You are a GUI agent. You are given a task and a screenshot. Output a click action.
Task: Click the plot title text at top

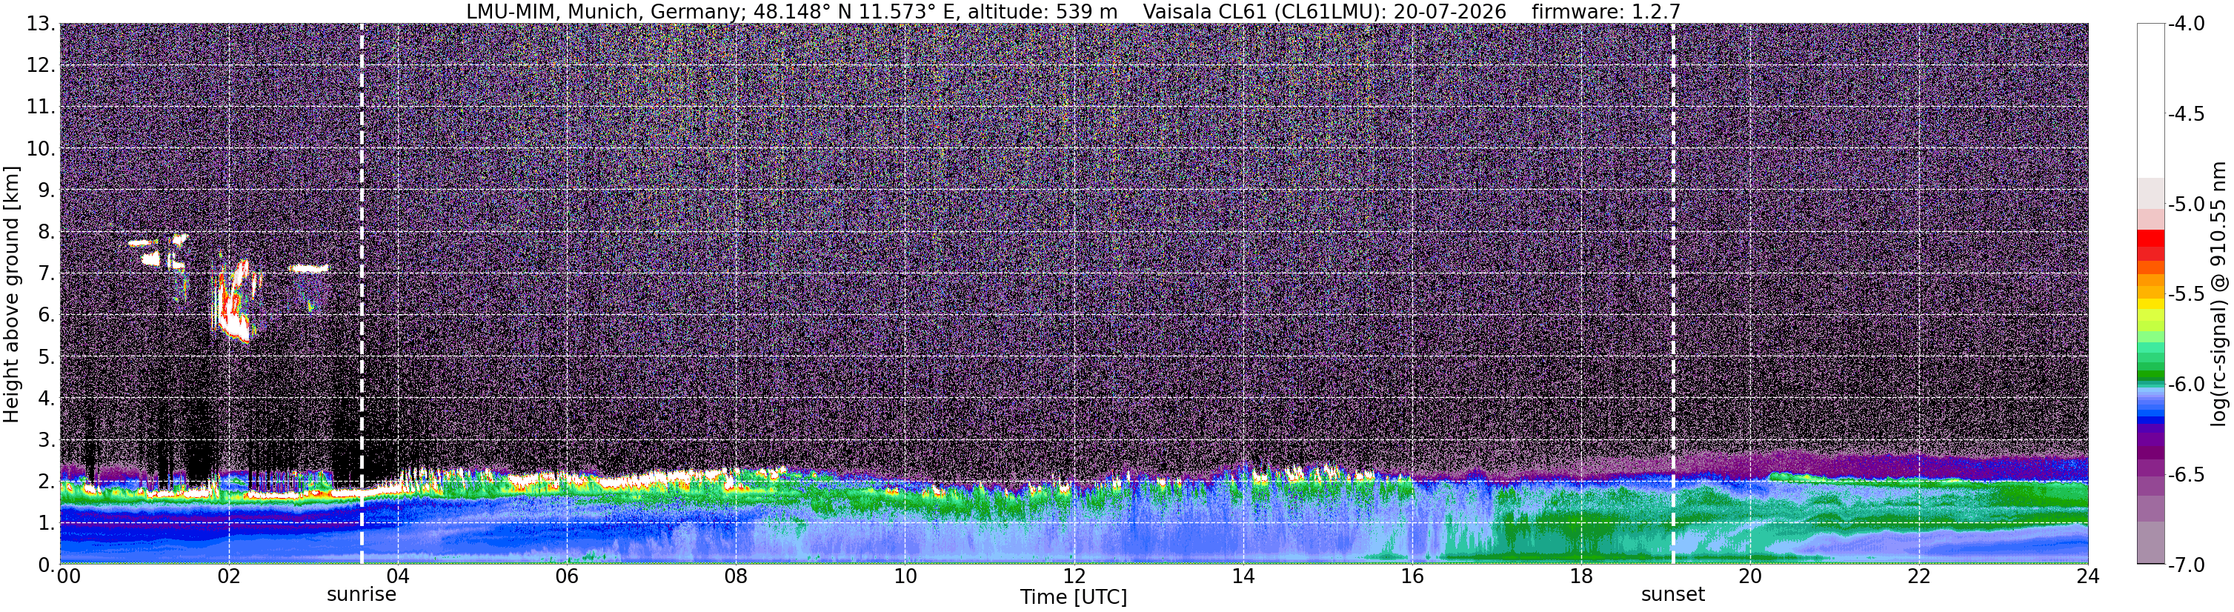[x=1073, y=11]
